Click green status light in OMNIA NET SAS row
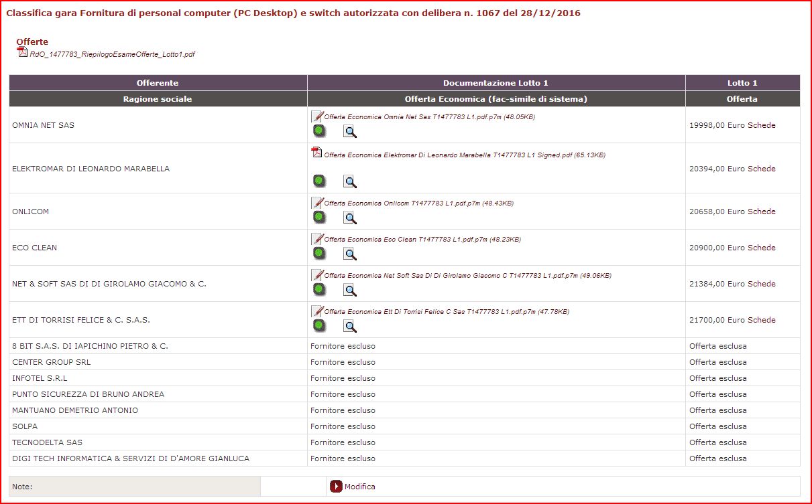Image resolution: width=812 pixels, height=504 pixels. (319, 131)
